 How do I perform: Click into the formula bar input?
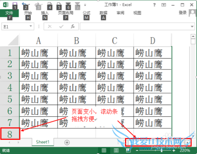135,26
